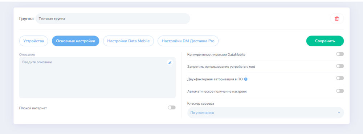Click the pencil edit icon in the description box
The width and height of the screenshot is (363, 134).
click(170, 62)
